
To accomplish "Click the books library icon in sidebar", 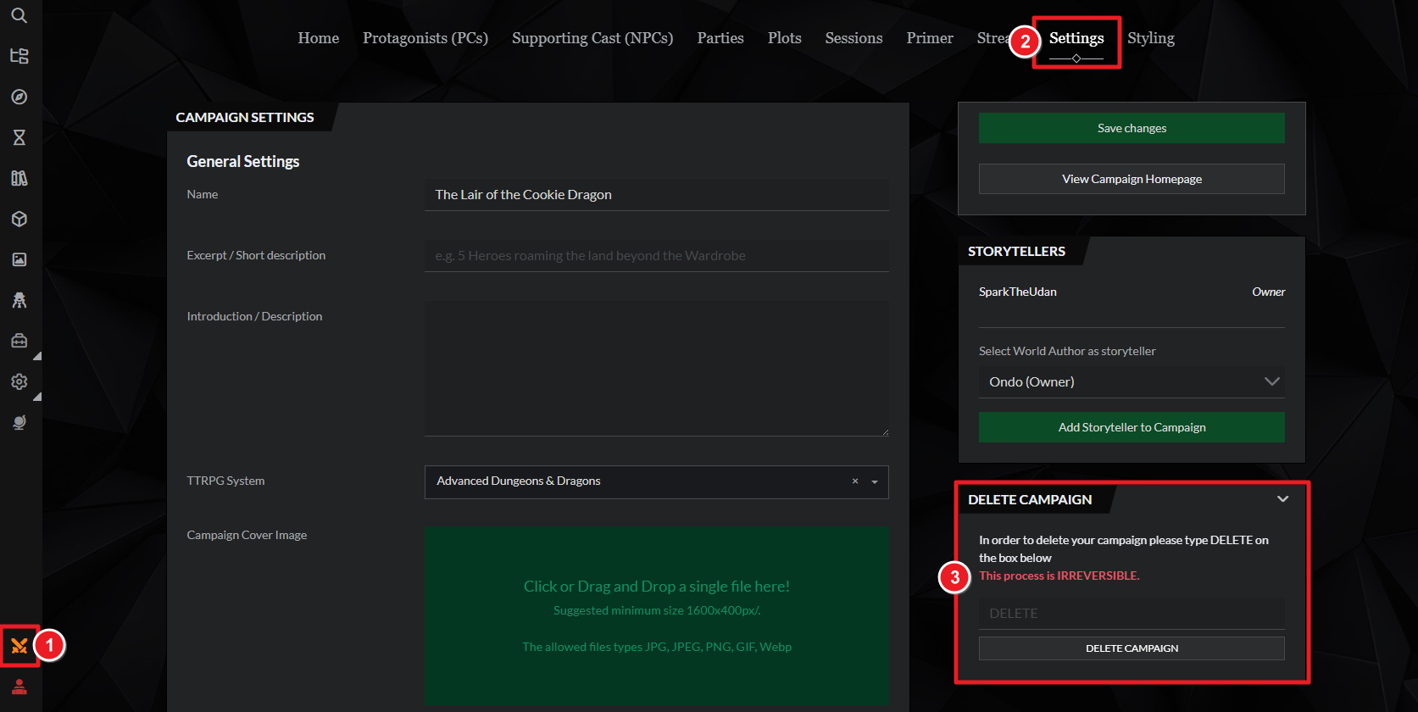I will [19, 178].
